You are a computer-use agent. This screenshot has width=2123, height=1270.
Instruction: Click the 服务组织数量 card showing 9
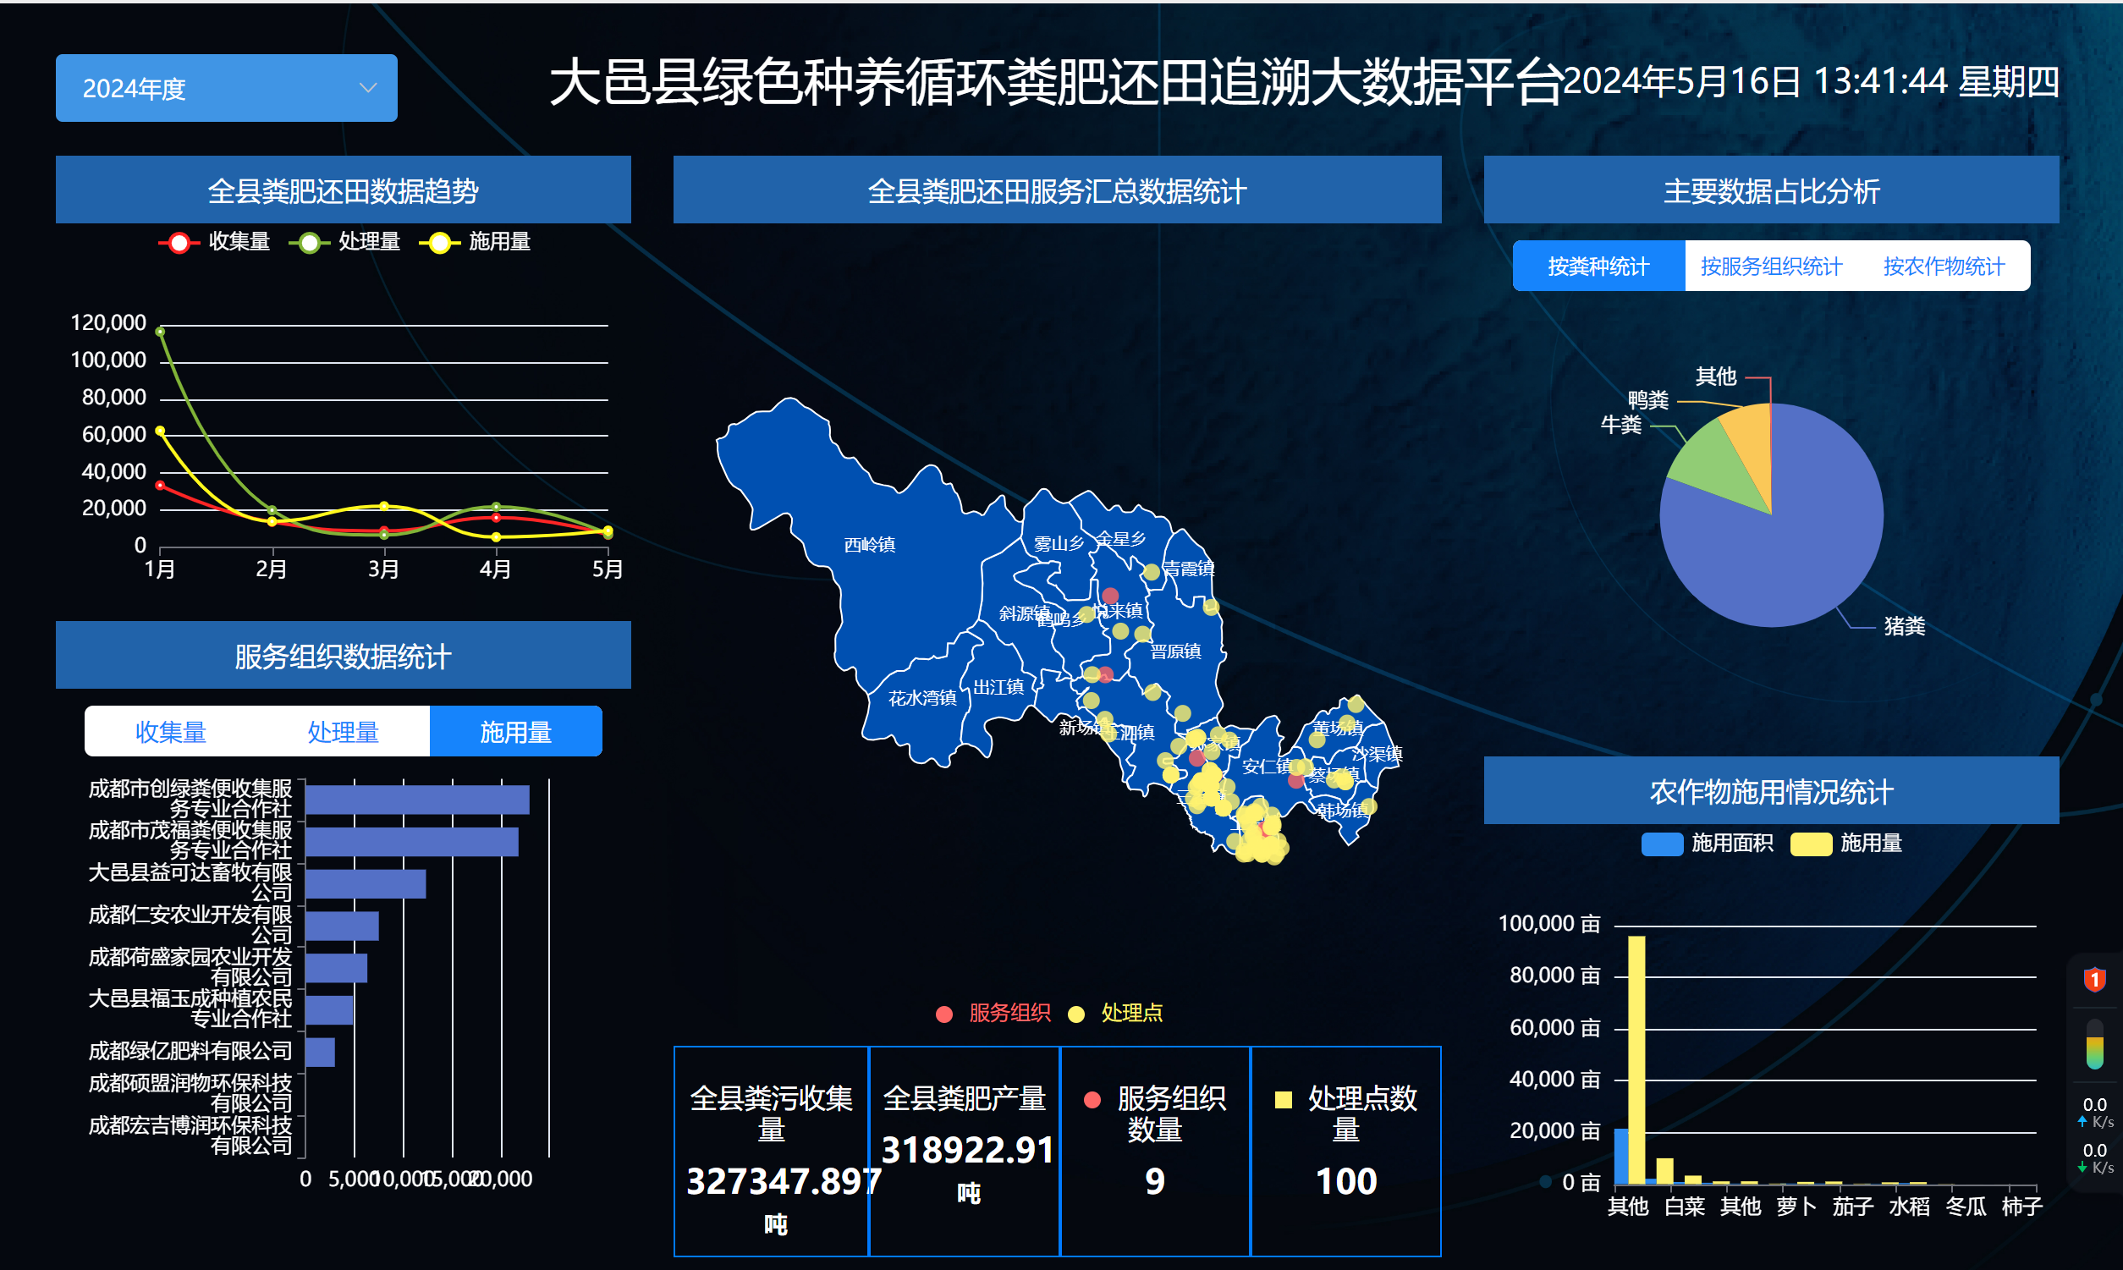(x=1155, y=1152)
